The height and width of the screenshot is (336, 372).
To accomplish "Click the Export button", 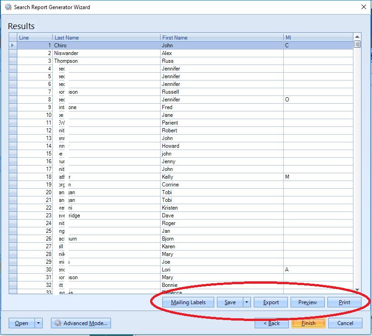I will [270, 302].
